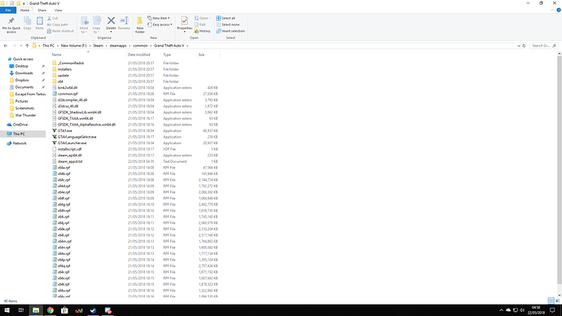Switch to large icons view button
Image resolution: width=562 pixels, height=316 pixels.
pyautogui.click(x=557, y=301)
